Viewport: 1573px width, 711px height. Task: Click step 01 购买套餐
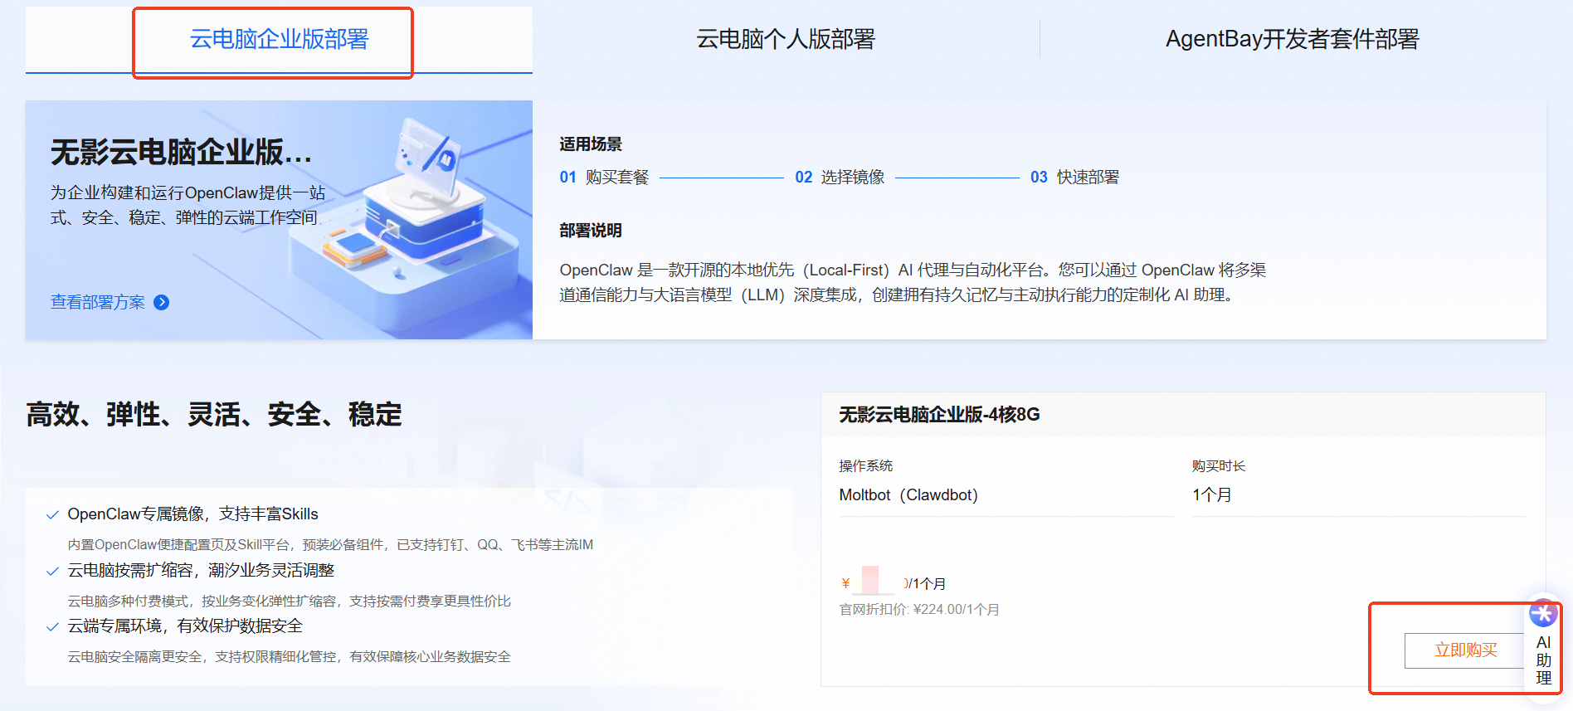click(604, 177)
